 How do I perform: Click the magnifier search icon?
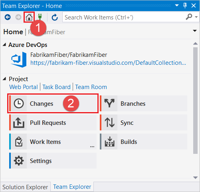tap(189, 17)
